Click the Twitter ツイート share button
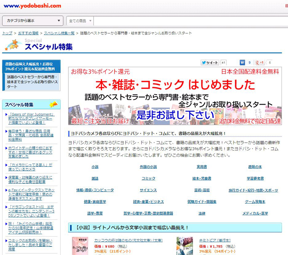 pyautogui.click(x=210, y=62)
